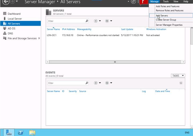Open Events criteria dropdown arrow
193x136 pixels.
pos(100,83)
